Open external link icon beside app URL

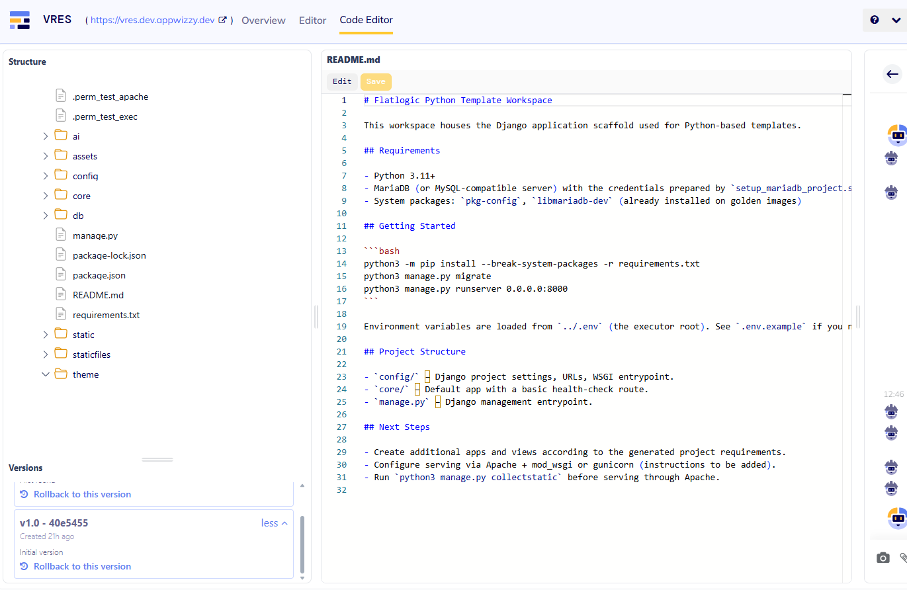click(x=223, y=20)
